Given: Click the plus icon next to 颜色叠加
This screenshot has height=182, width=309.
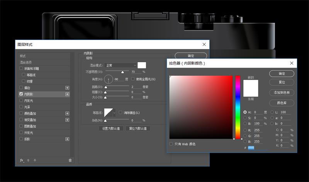Looking at the screenshot, I should click(x=67, y=113).
